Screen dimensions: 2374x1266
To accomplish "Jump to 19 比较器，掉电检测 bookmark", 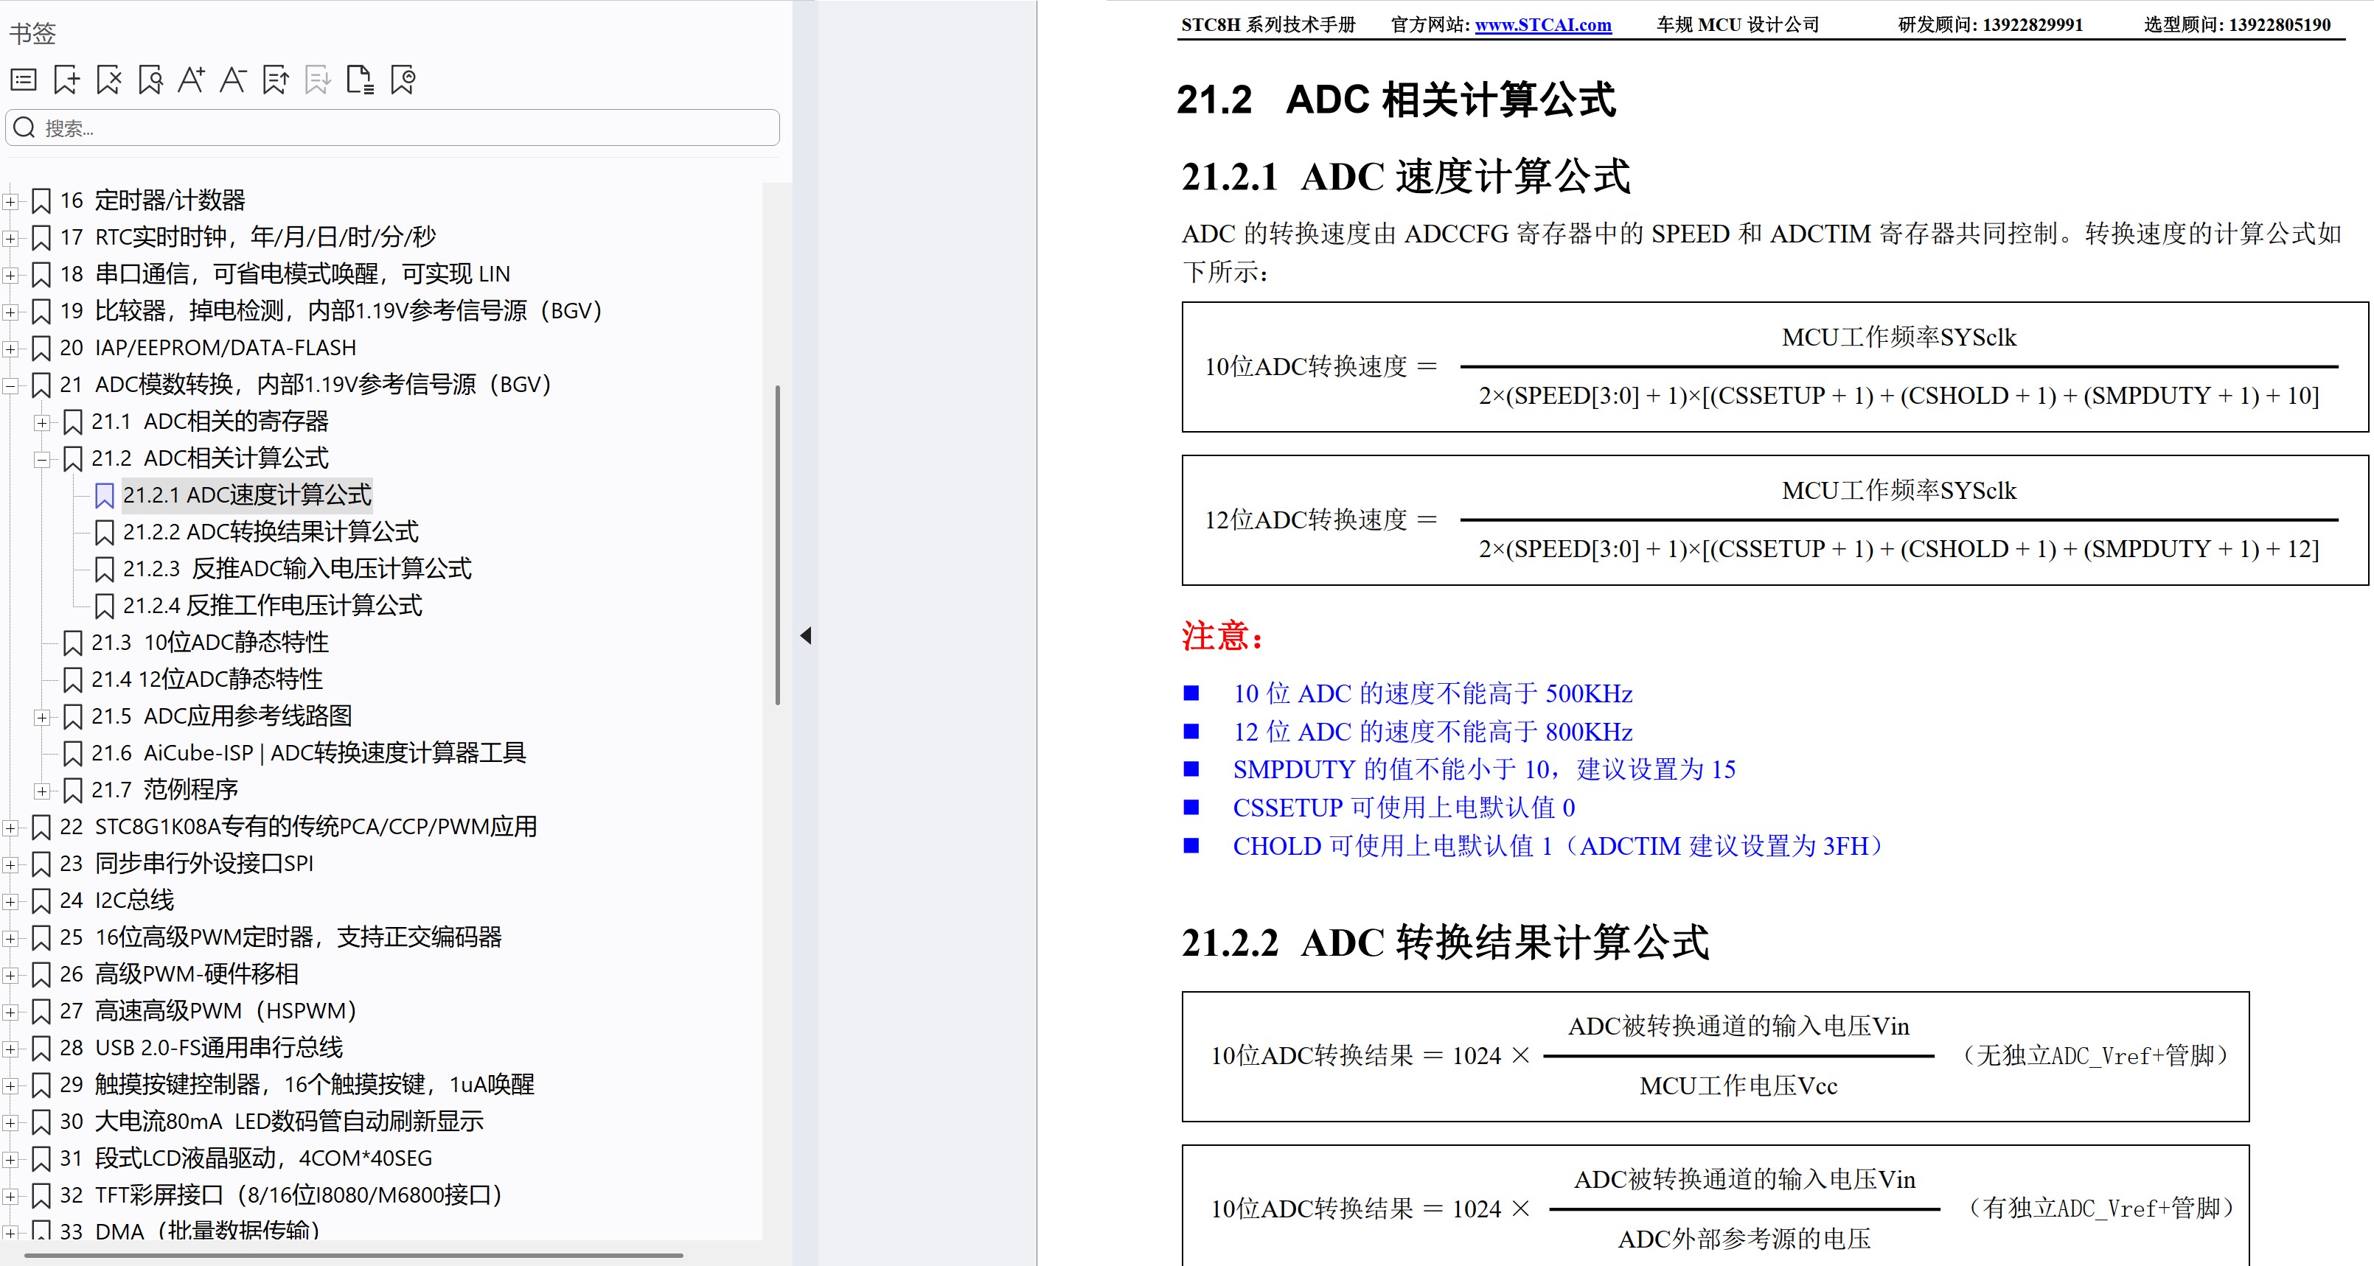I will click(x=330, y=310).
